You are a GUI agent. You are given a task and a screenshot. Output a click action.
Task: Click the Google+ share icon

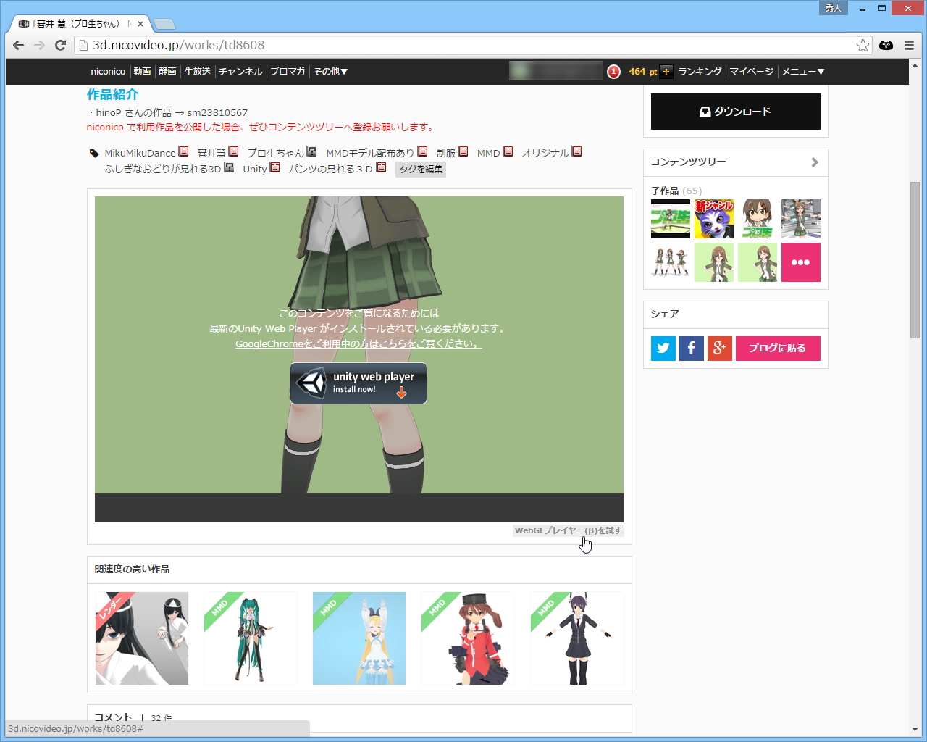click(x=719, y=348)
